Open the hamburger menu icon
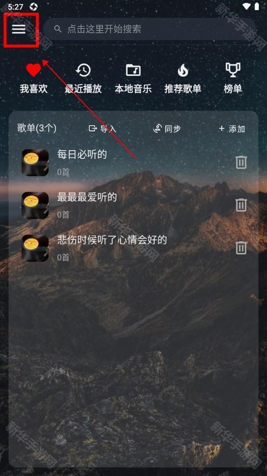Image resolution: width=267 pixels, height=476 pixels. pos(18,29)
